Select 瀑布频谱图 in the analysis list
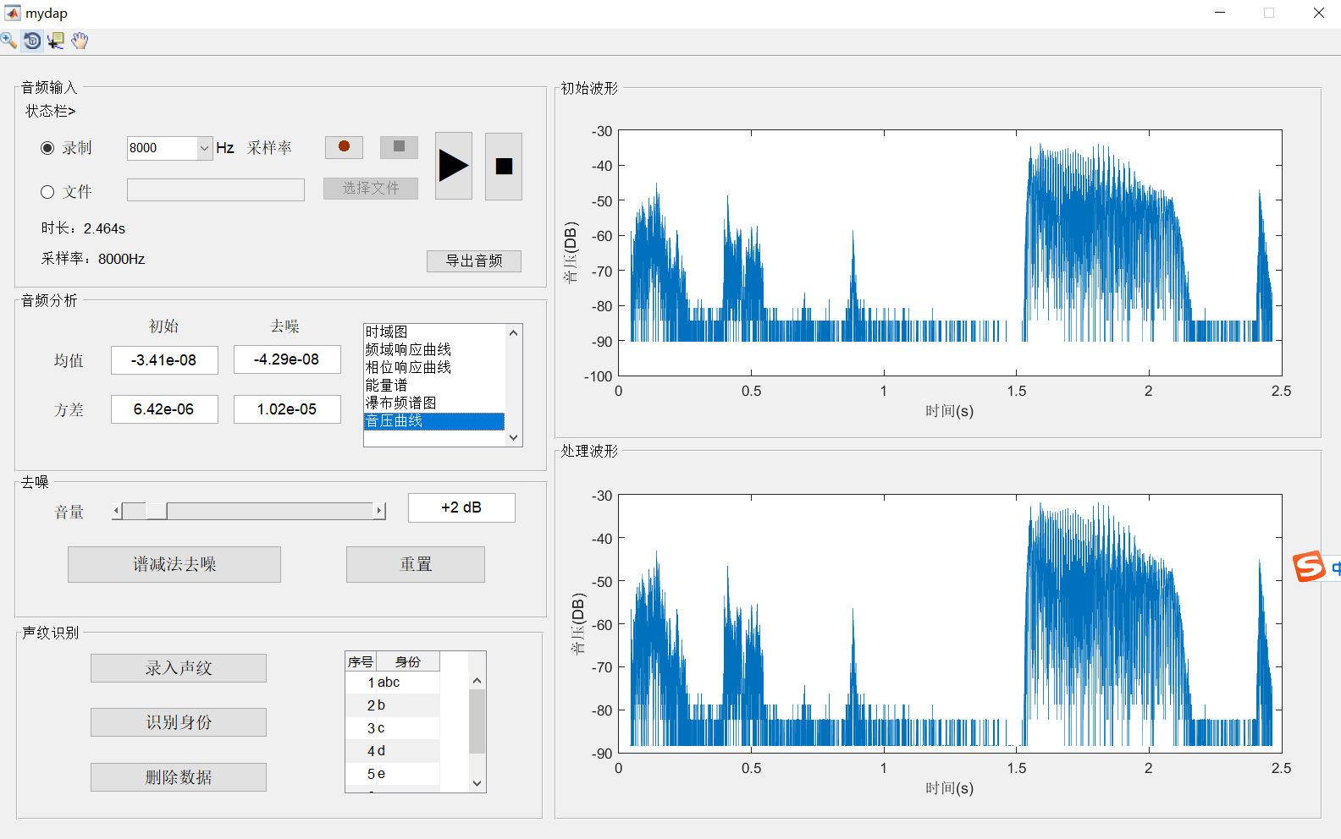 (434, 403)
